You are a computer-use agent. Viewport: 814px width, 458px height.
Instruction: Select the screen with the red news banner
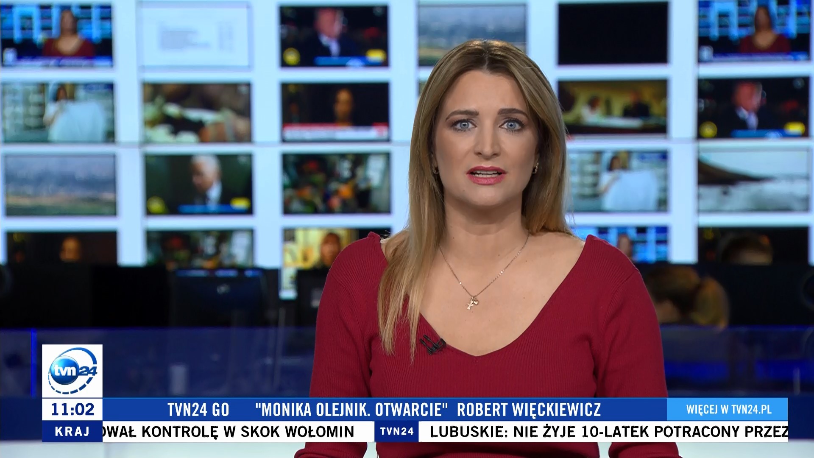[x=335, y=111]
